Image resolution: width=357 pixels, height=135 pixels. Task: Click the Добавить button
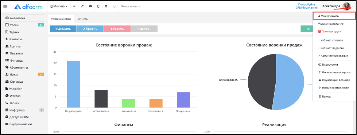pos(63,29)
